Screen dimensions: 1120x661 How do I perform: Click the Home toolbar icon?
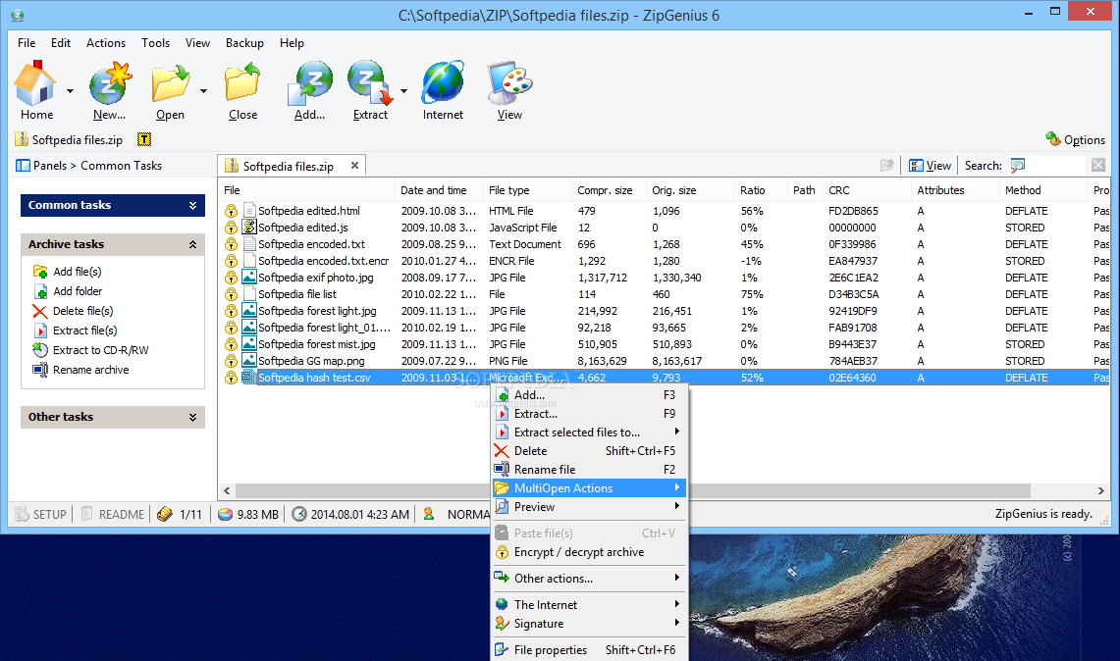coord(35,83)
